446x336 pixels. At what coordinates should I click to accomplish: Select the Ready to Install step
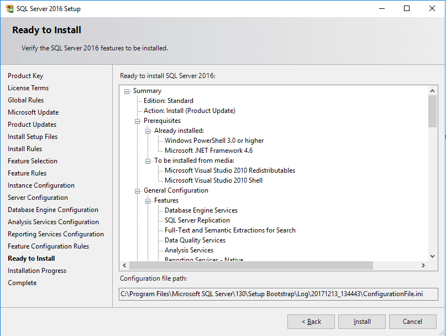point(32,259)
